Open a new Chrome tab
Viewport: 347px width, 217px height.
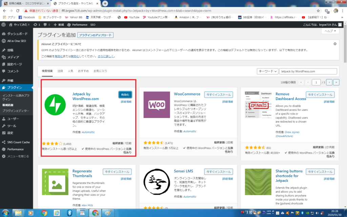point(105,3)
